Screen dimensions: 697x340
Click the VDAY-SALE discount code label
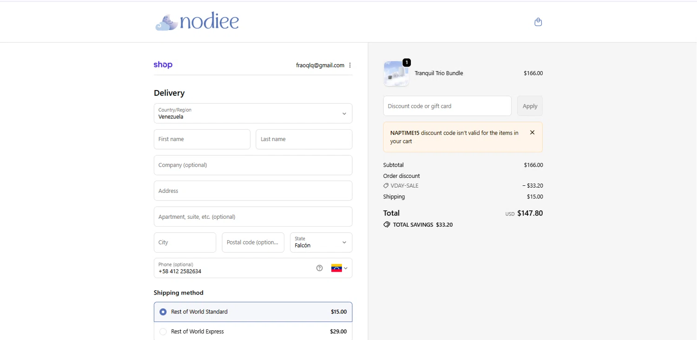click(404, 186)
